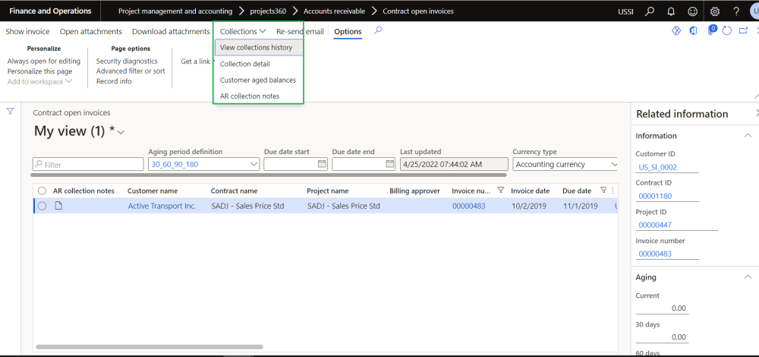Viewport: 759px width, 357px height.
Task: Open Due date start calendar picker
Action: pyautogui.click(x=322, y=164)
